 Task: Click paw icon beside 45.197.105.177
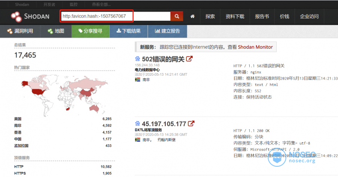(138, 124)
